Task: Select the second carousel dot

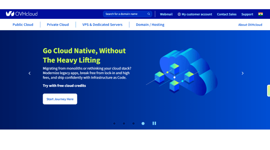Action: click(124, 123)
